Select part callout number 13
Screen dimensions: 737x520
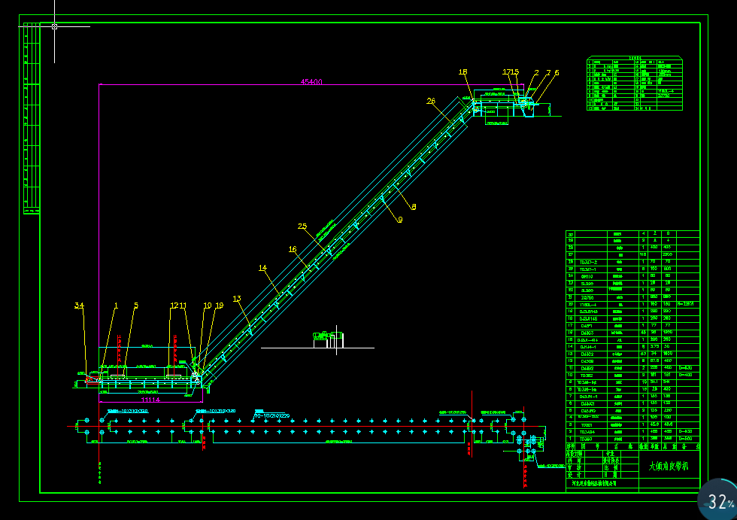[237, 299]
